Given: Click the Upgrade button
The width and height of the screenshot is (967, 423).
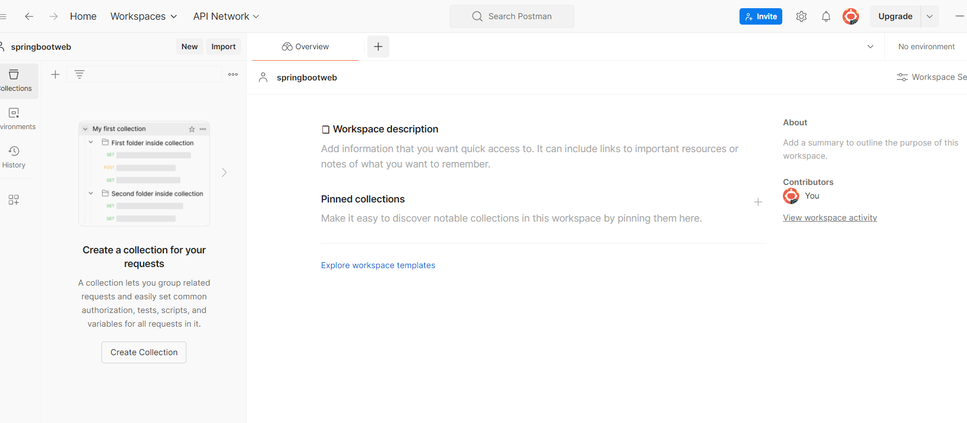Looking at the screenshot, I should (x=895, y=16).
